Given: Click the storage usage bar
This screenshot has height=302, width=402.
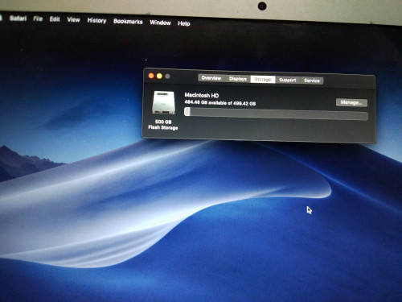Looking at the screenshot, I should click(276, 114).
